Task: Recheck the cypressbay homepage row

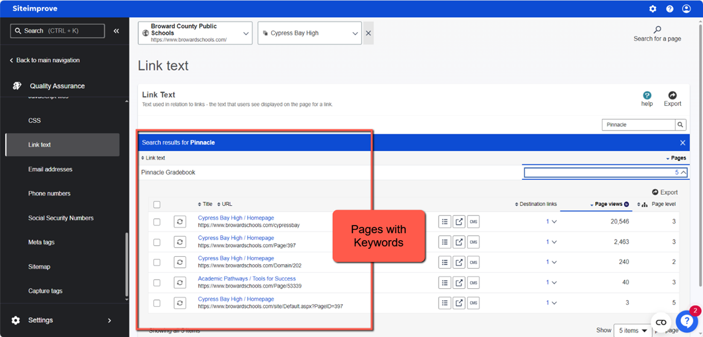Action: [x=180, y=221]
